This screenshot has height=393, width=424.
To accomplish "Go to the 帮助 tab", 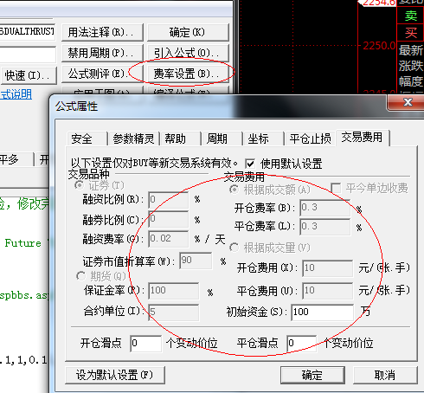I will [x=175, y=139].
